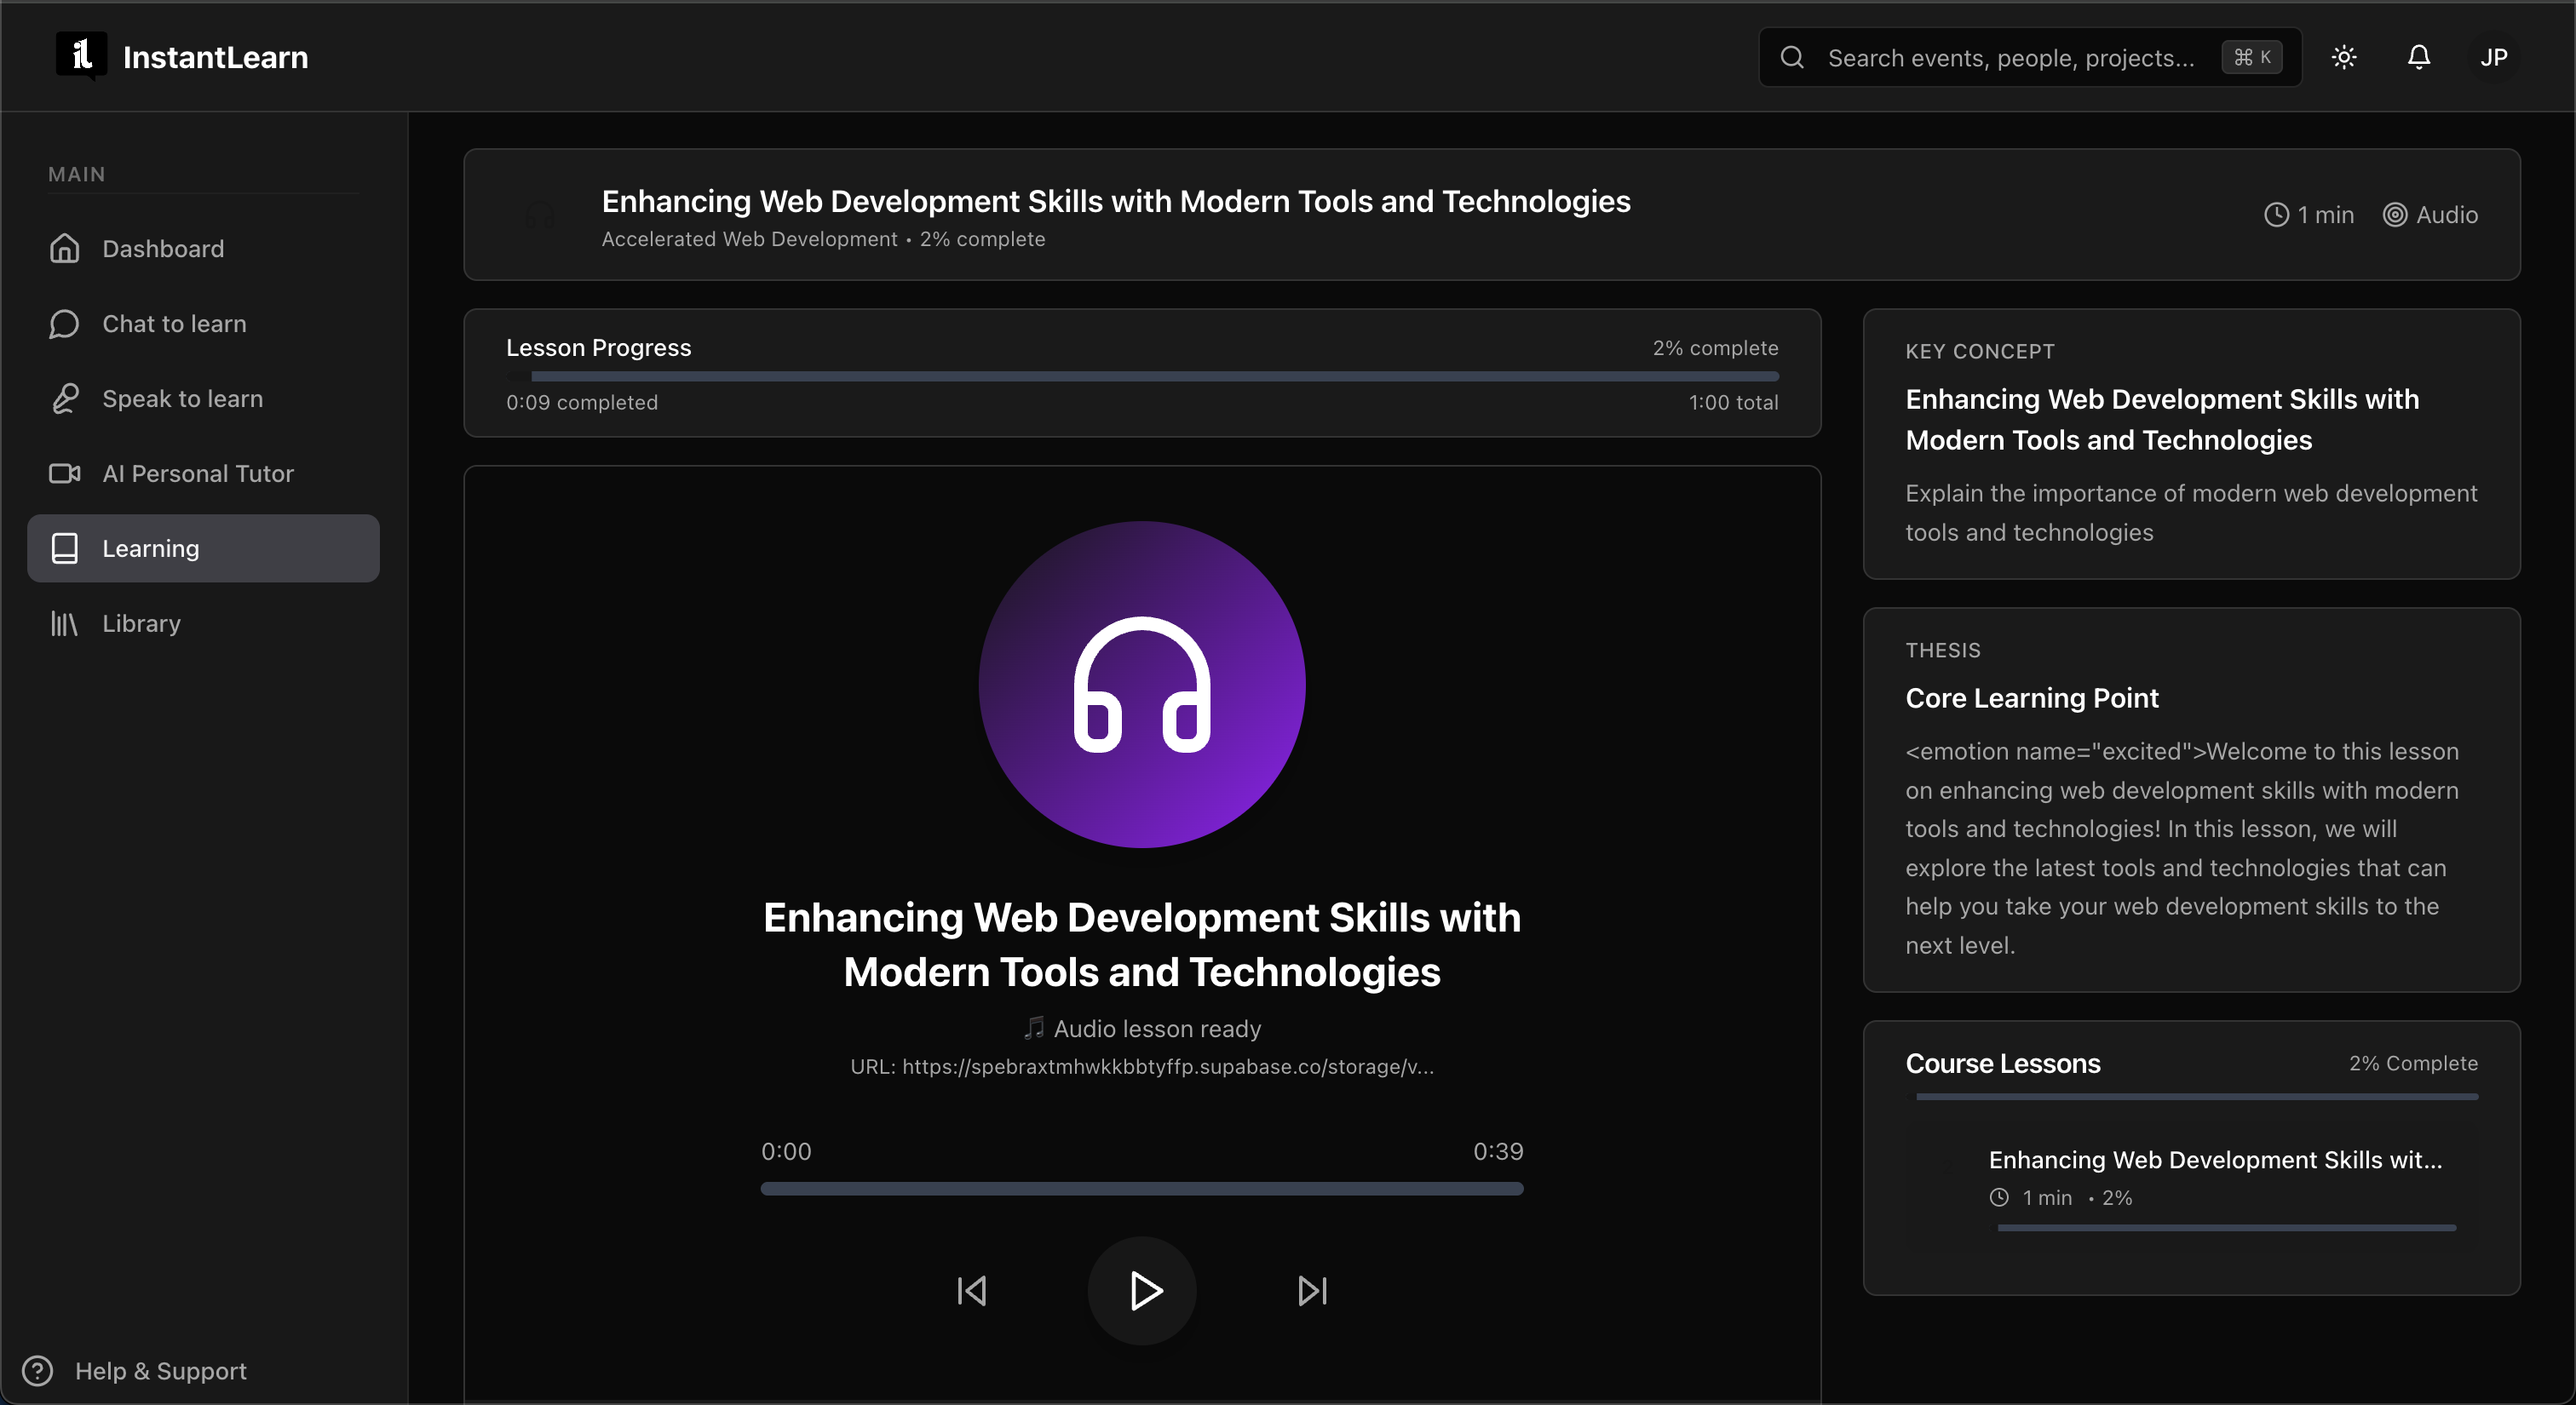Click the audio seek bar

(x=1141, y=1188)
